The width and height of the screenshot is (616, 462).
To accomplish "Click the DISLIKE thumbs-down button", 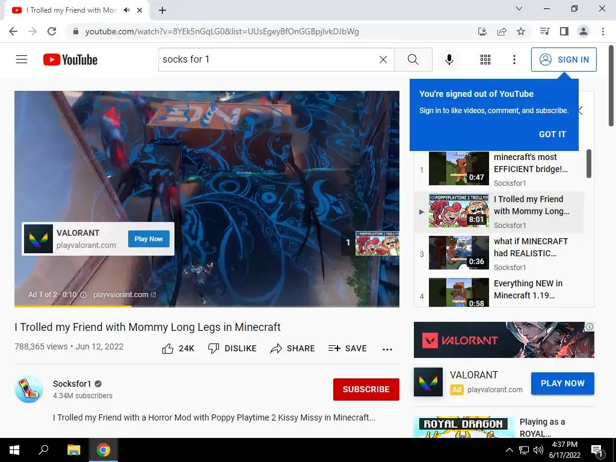I will pyautogui.click(x=232, y=348).
